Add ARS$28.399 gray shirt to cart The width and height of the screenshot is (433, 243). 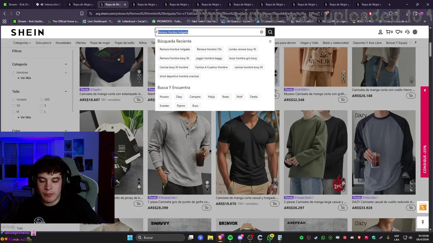coord(206,208)
